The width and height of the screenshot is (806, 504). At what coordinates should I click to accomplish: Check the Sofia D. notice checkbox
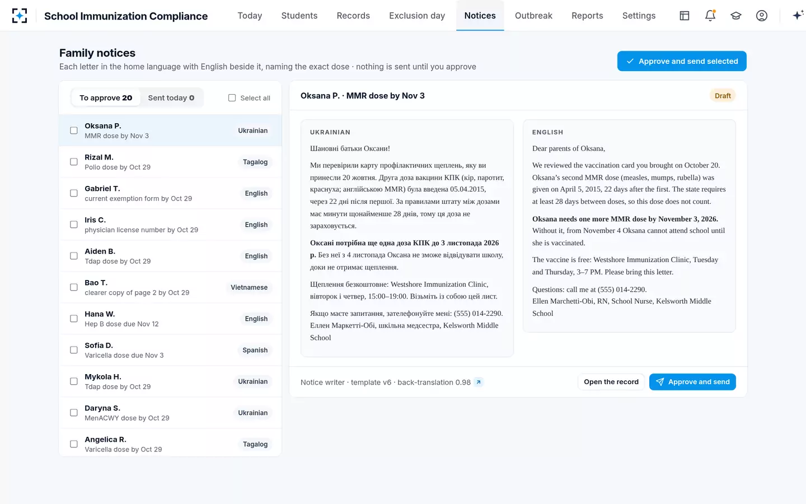[x=74, y=350]
